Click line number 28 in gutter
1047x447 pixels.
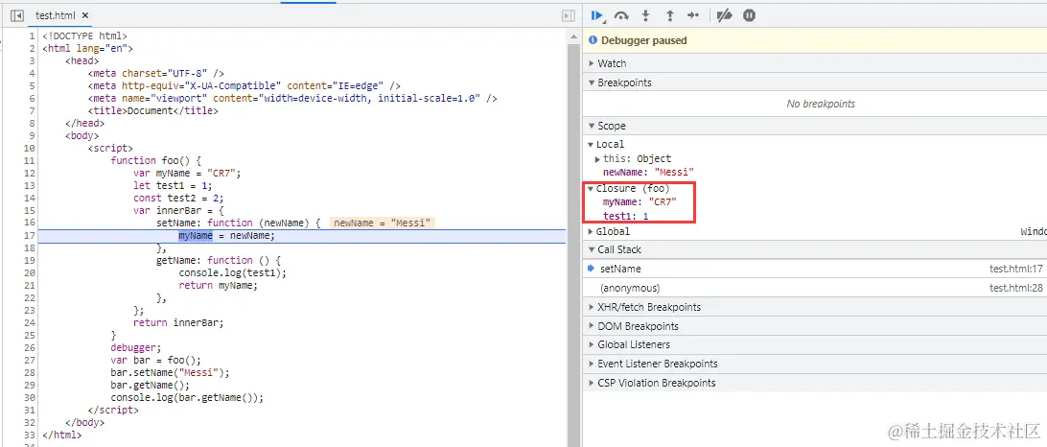coord(29,373)
